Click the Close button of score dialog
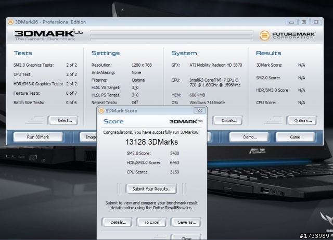Screen dimensions: 333x240 pyautogui.click(x=186, y=238)
